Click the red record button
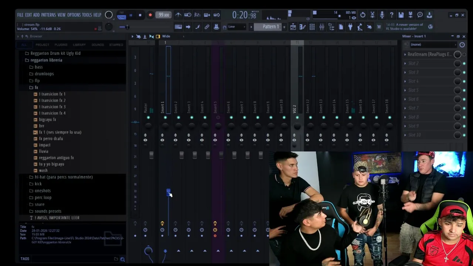This screenshot has width=473, height=266. click(x=150, y=15)
